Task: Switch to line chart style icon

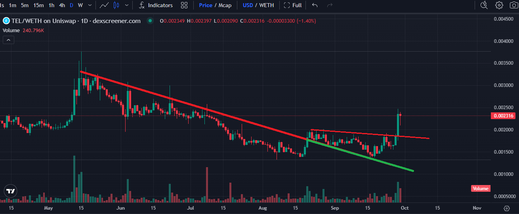Action: (x=104, y=5)
